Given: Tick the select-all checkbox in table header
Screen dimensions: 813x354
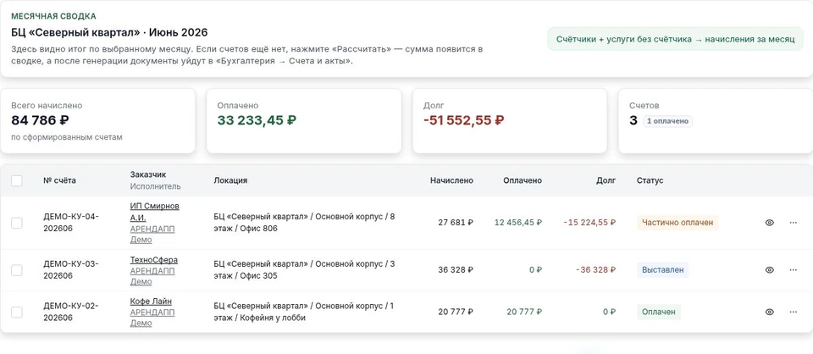Looking at the screenshot, I should tap(17, 180).
